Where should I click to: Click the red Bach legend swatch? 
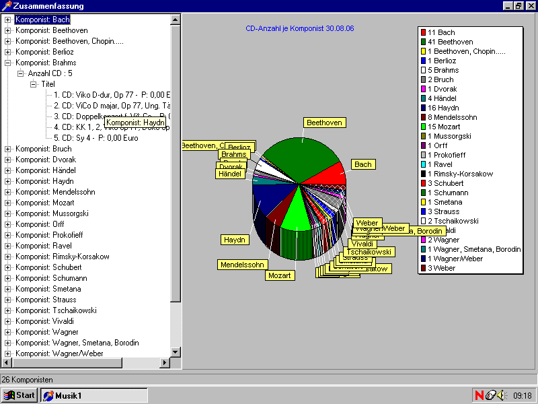point(423,32)
